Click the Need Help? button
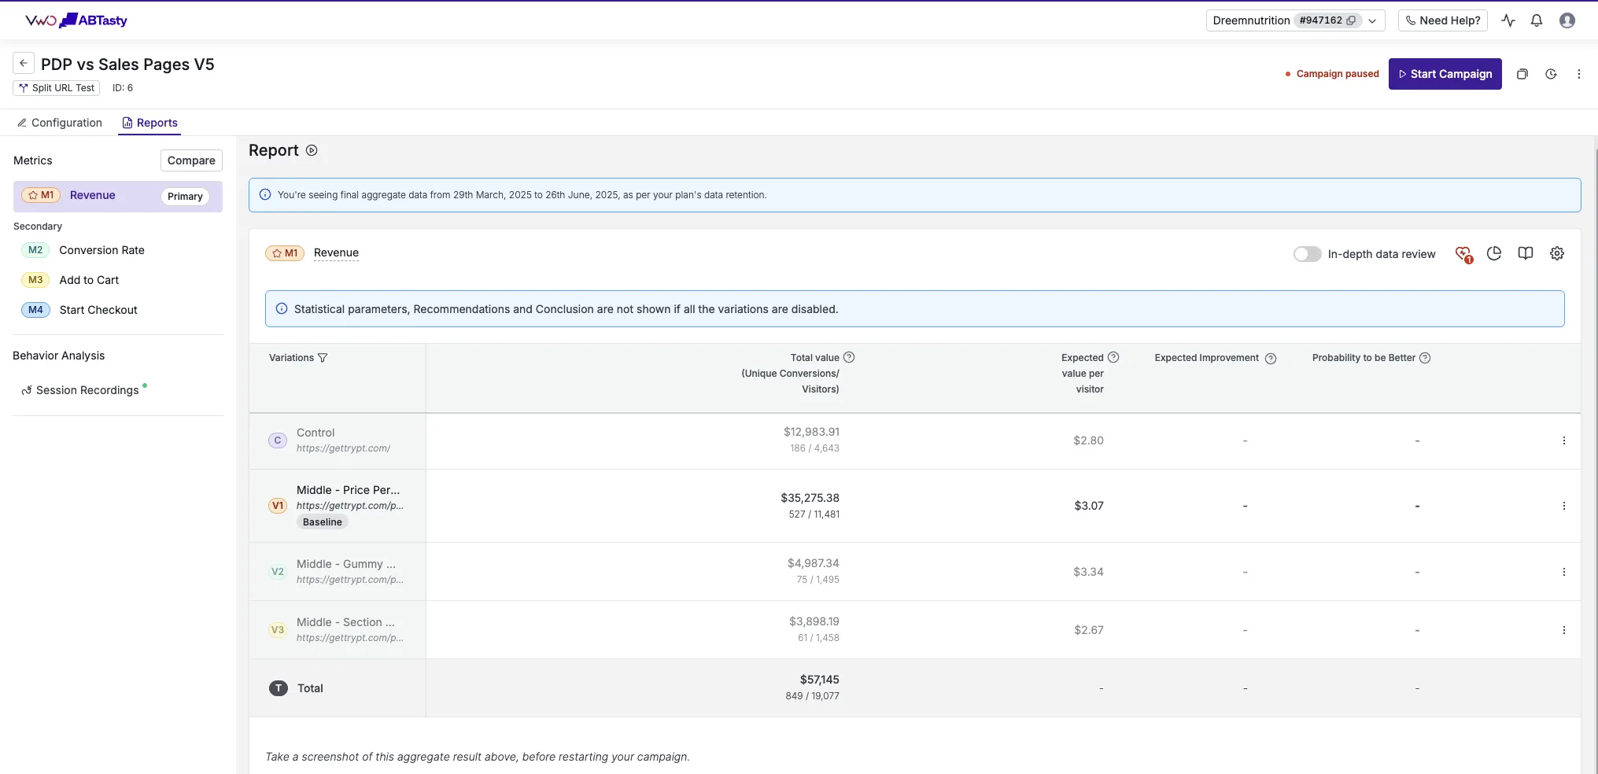The image size is (1598, 774). 1442,20
